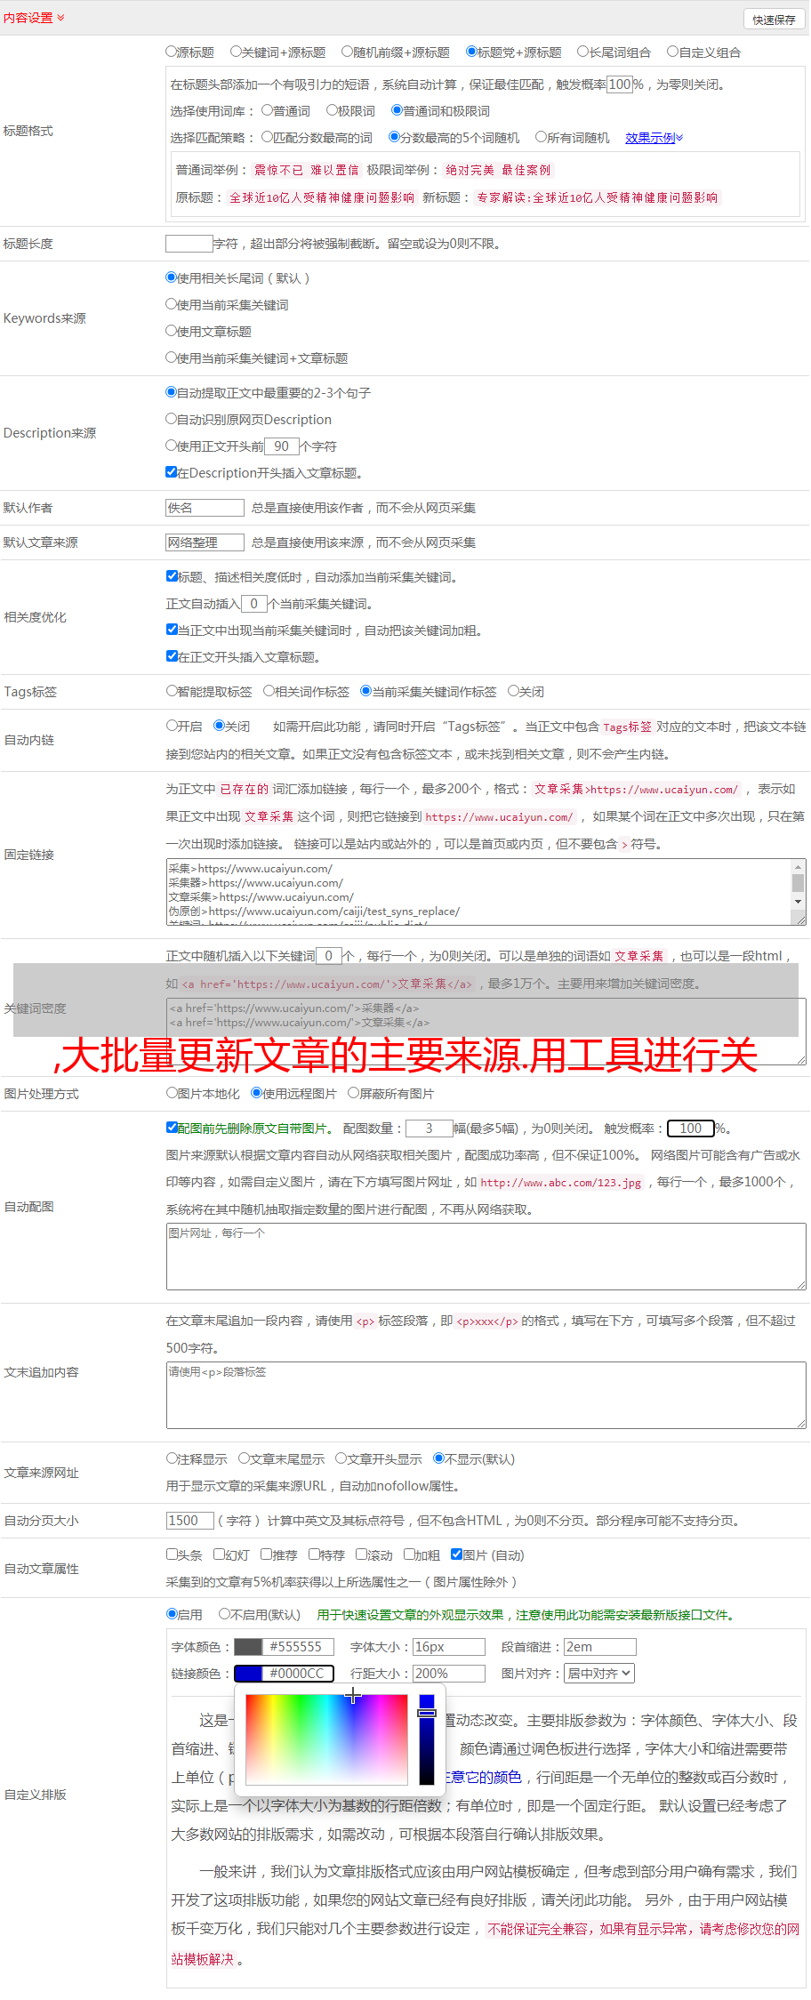Click the 快速保存 button

(773, 20)
